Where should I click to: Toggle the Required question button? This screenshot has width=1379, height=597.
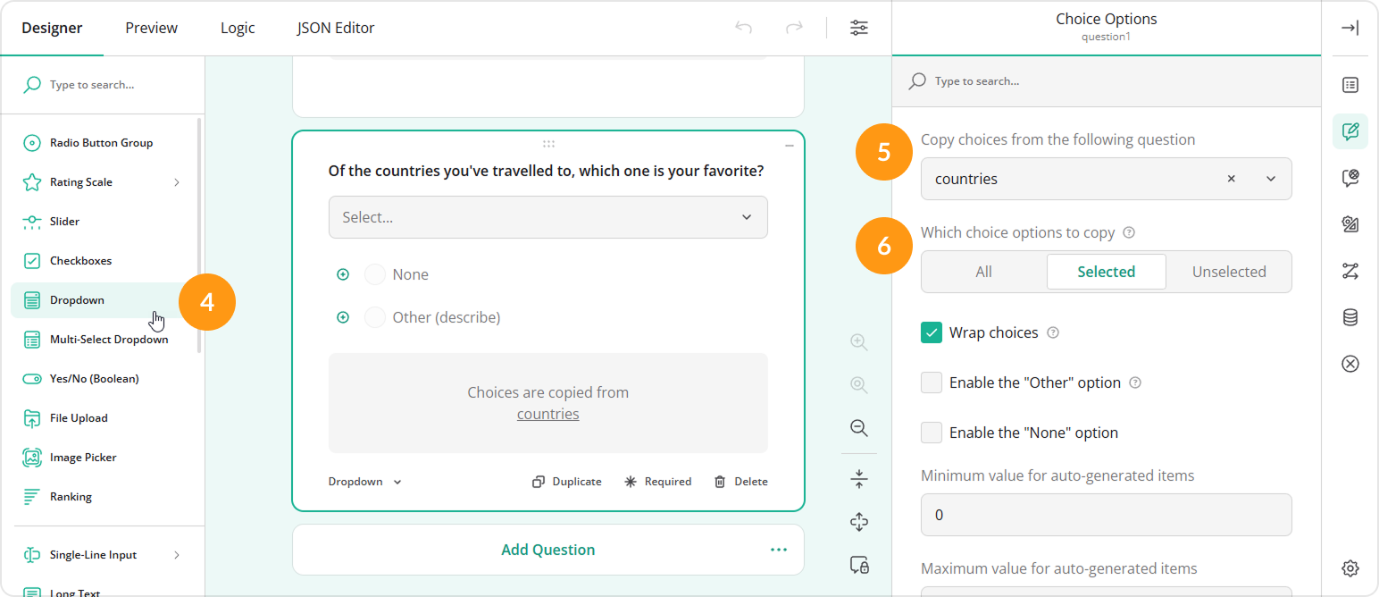[x=658, y=482]
